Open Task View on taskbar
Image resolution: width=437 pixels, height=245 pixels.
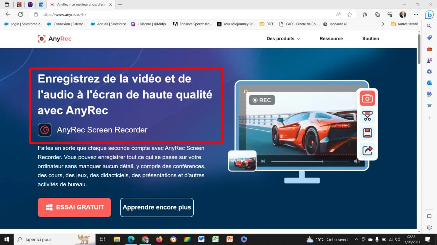[x=103, y=239]
